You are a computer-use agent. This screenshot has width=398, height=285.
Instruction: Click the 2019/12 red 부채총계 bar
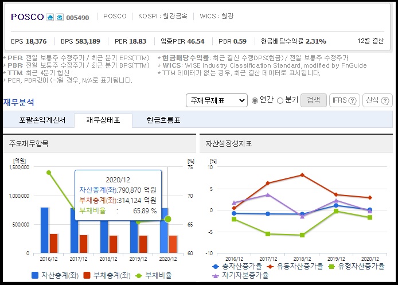(143, 244)
